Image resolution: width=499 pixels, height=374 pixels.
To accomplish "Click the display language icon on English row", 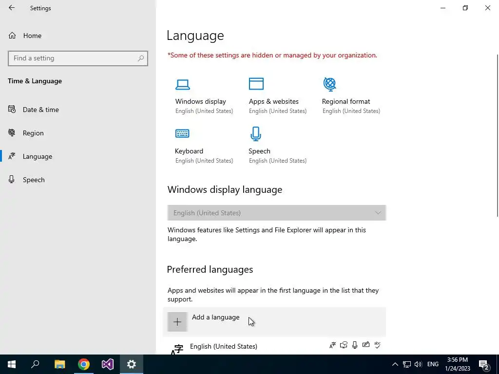I will (332, 345).
